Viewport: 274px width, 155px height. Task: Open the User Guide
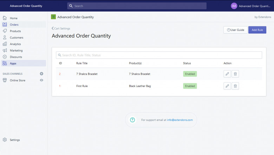[235, 30]
